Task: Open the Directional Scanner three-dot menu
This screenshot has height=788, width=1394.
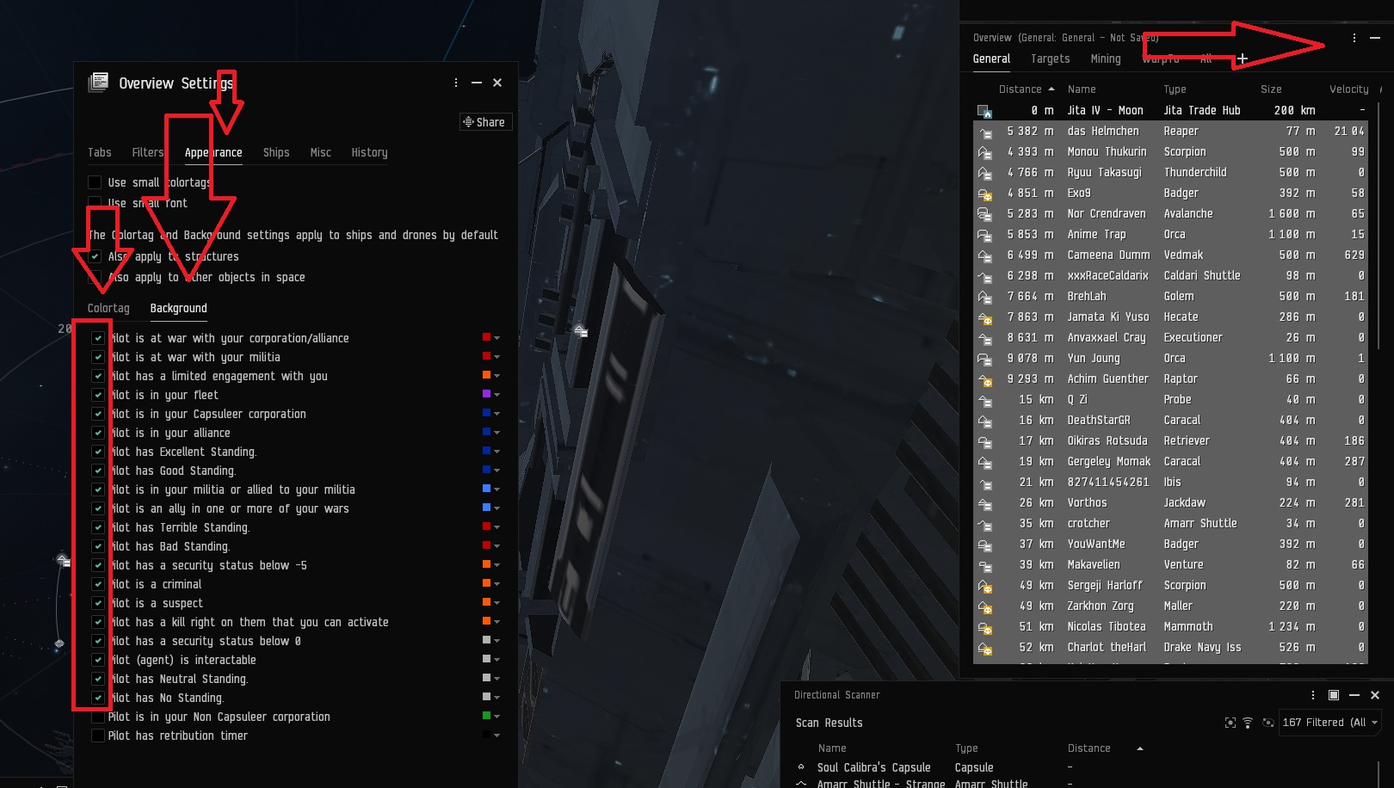Action: 1313,695
